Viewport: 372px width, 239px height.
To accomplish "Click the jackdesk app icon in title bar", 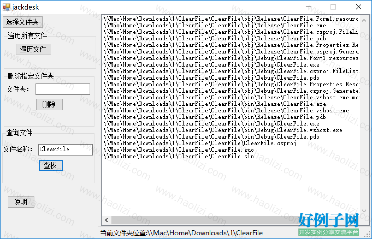I will (6, 7).
